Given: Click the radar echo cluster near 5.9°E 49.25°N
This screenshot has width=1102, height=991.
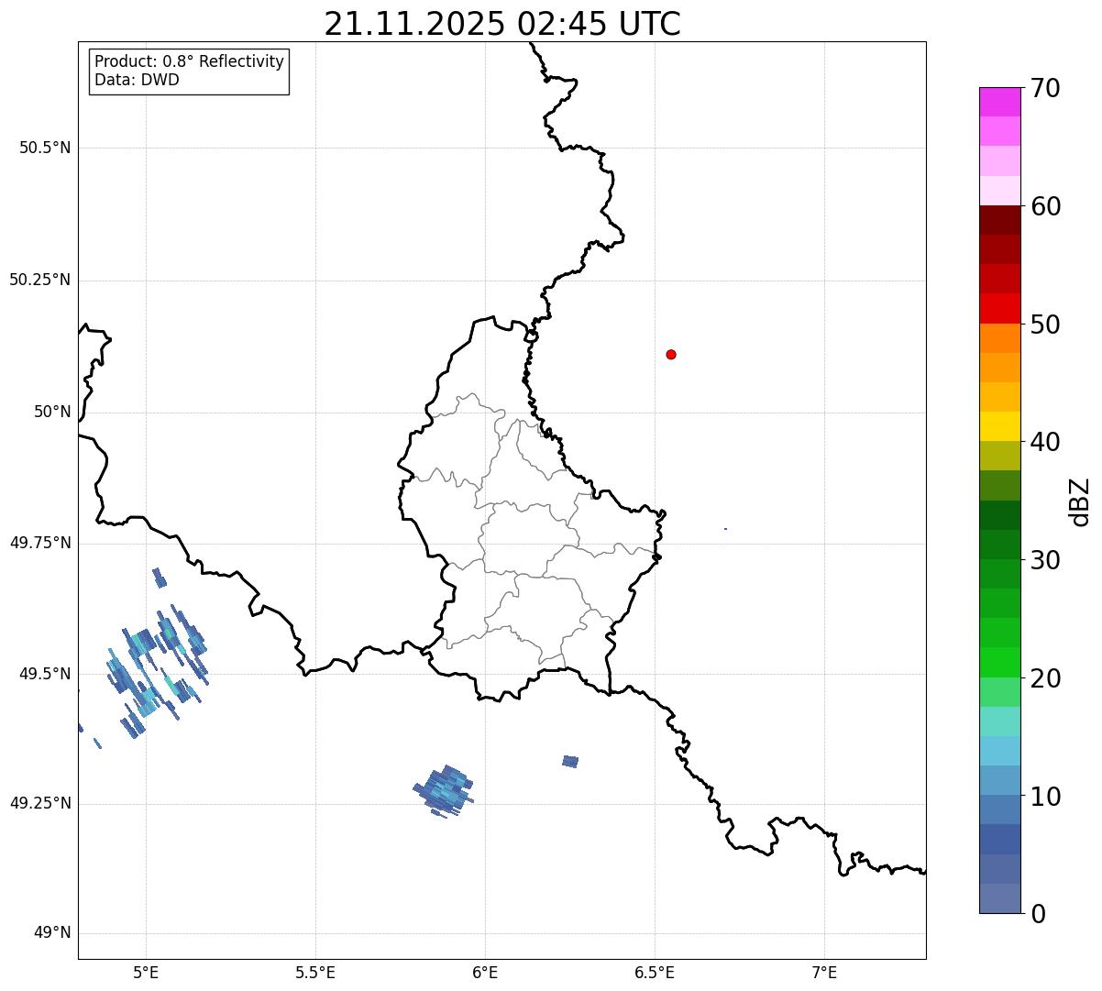Looking at the screenshot, I should tap(444, 790).
